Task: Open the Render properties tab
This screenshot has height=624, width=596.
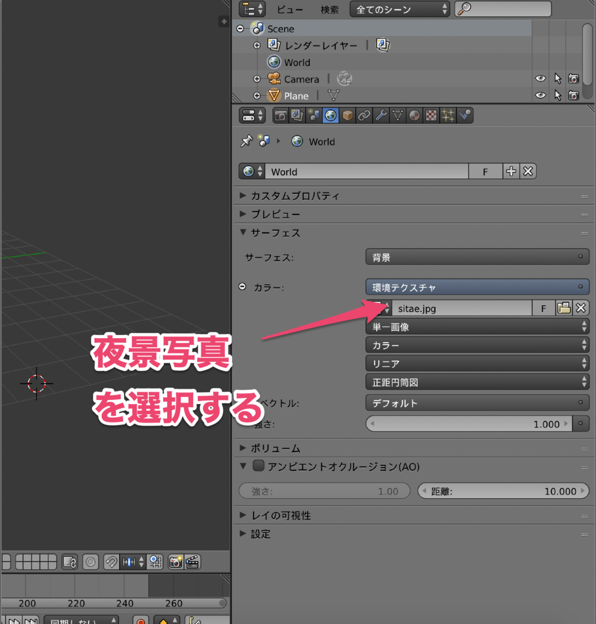Action: coord(280,115)
